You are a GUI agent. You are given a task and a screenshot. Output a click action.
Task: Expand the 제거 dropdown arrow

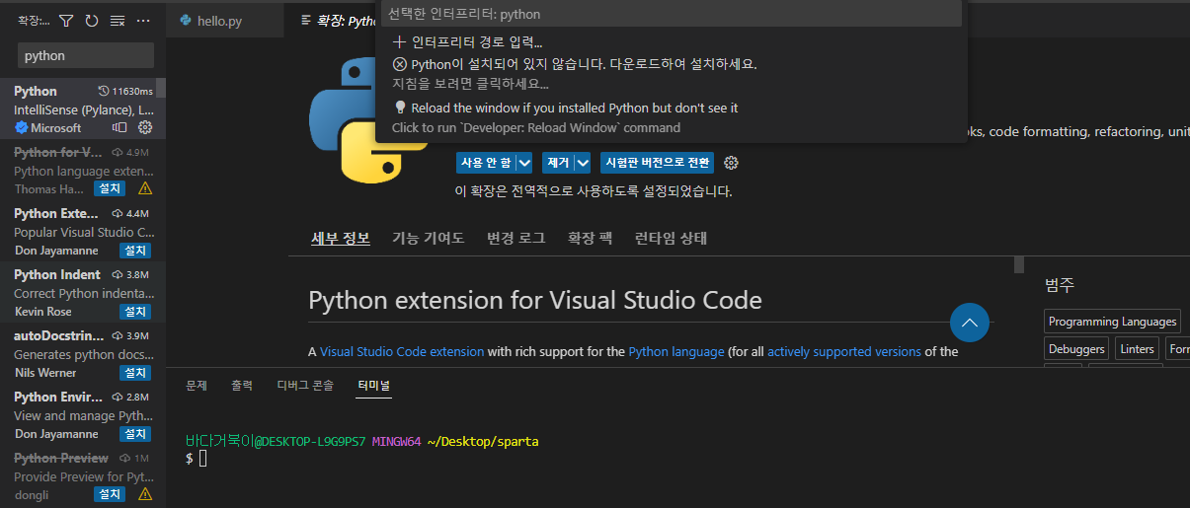[583, 163]
